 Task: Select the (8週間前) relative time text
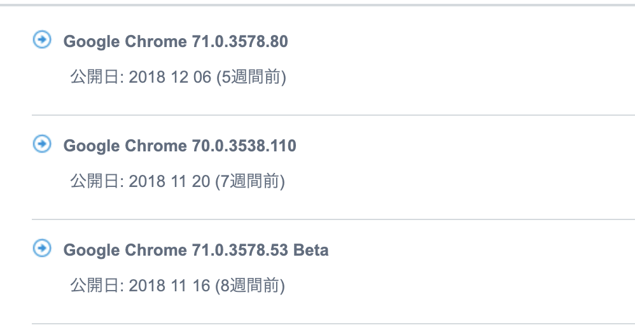coord(250,286)
